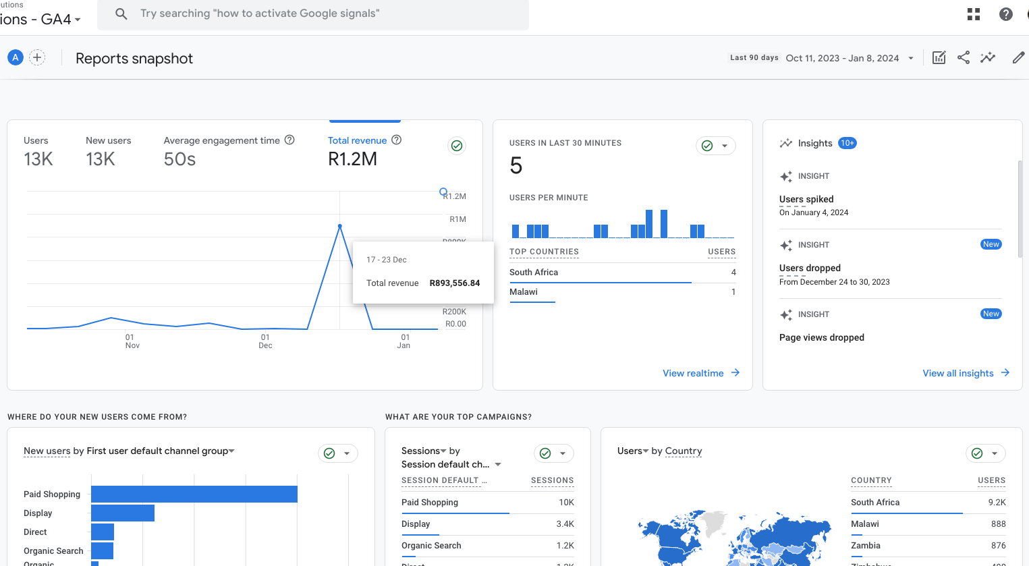Click the world map in Country card
The image size is (1029, 566).
[x=735, y=538]
